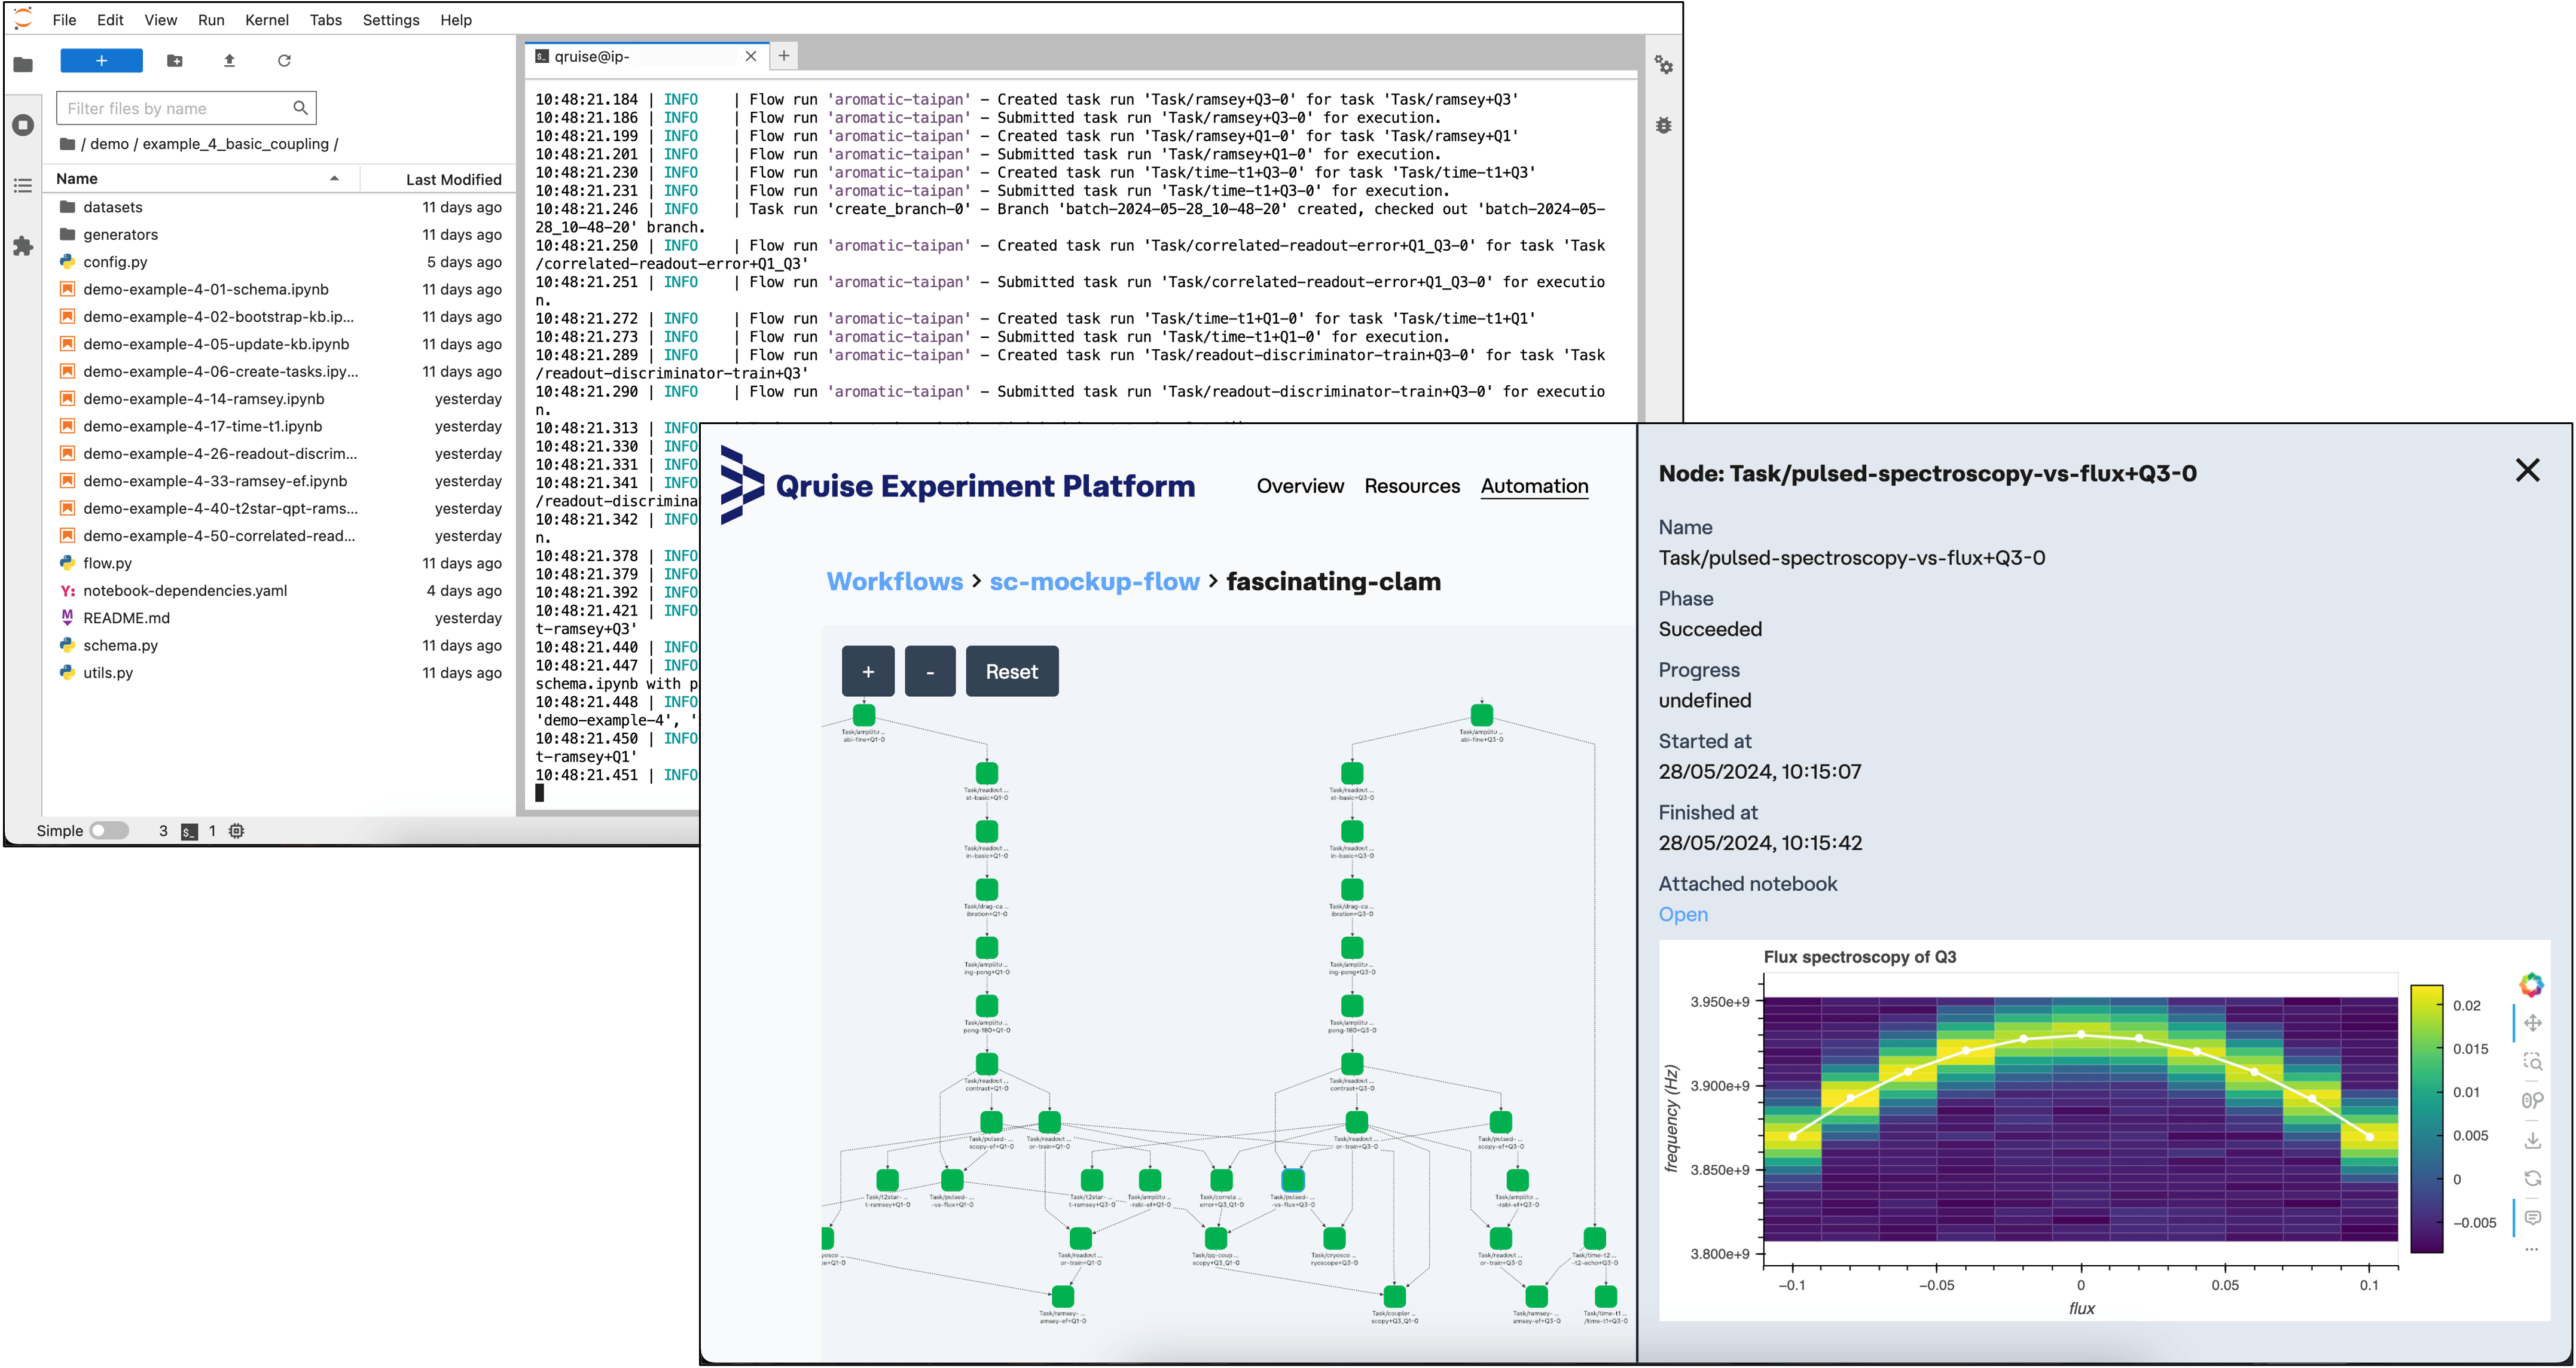Zoom out the workflow graph with -
This screenshot has height=1368, width=2576.
point(930,671)
